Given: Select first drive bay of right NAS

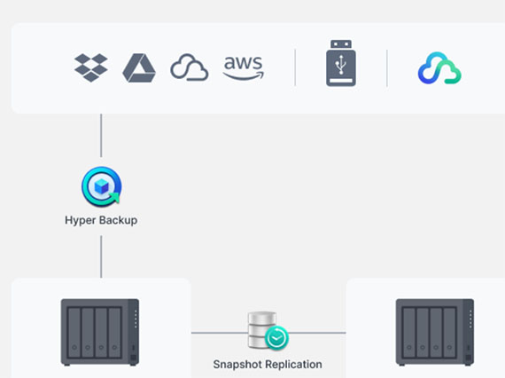Looking at the screenshot, I should click(409, 332).
